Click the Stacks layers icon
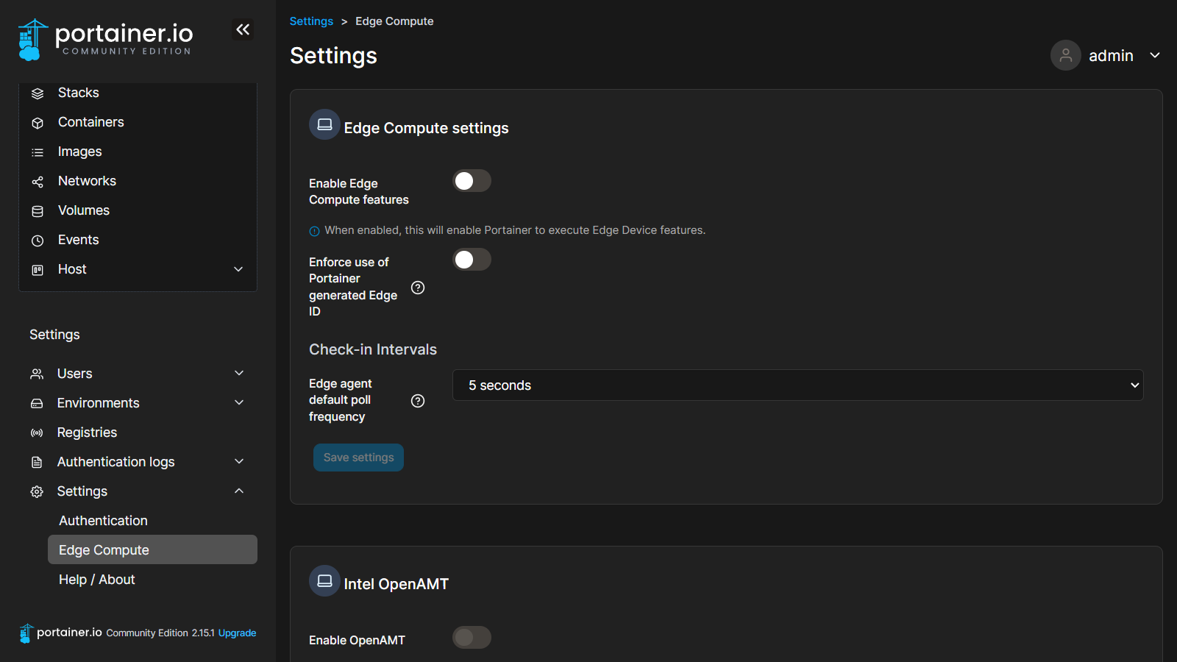1177x662 pixels. [x=38, y=93]
